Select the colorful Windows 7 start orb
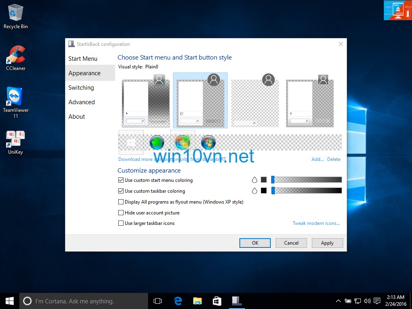The height and width of the screenshot is (309, 412). pos(182,142)
